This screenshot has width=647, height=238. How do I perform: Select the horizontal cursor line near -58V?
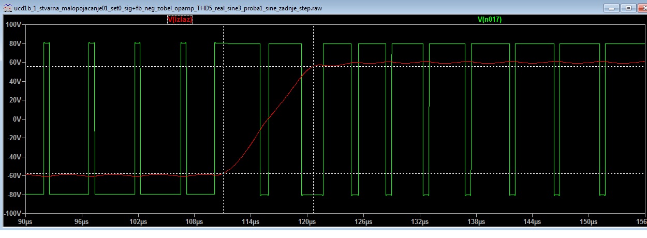coord(335,173)
